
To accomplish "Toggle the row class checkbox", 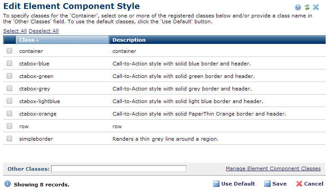I will pyautogui.click(x=9, y=126).
